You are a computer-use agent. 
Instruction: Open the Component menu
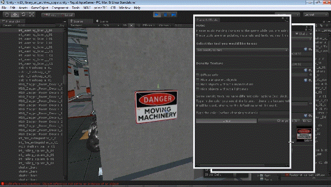pos(60,8)
